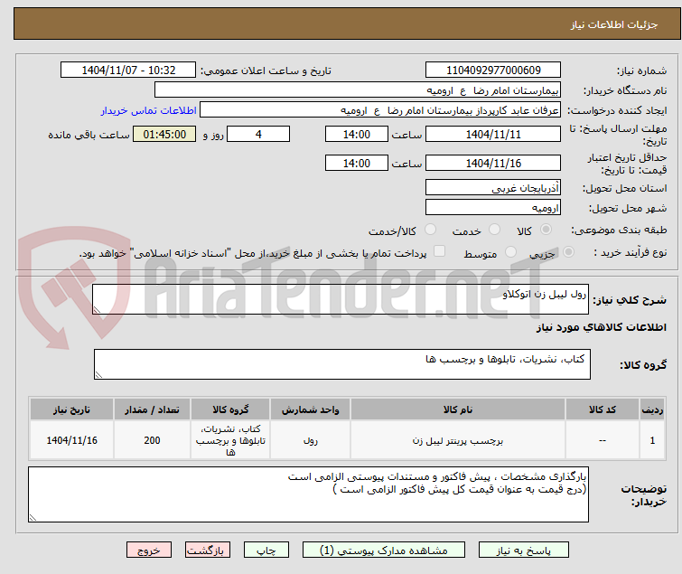
Task: Open اطلاعات تماس خریدار link
Action: [149, 110]
